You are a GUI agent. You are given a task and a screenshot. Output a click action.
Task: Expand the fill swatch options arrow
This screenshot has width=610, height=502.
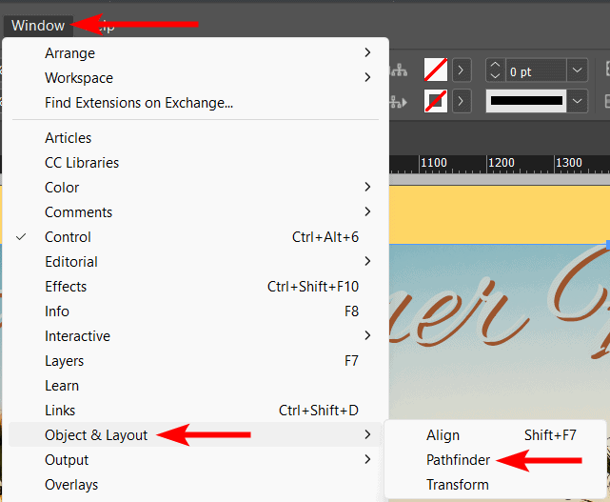pyautogui.click(x=462, y=70)
